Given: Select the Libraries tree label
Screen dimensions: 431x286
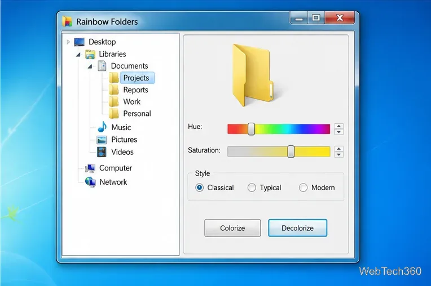Looking at the screenshot, I should point(112,54).
